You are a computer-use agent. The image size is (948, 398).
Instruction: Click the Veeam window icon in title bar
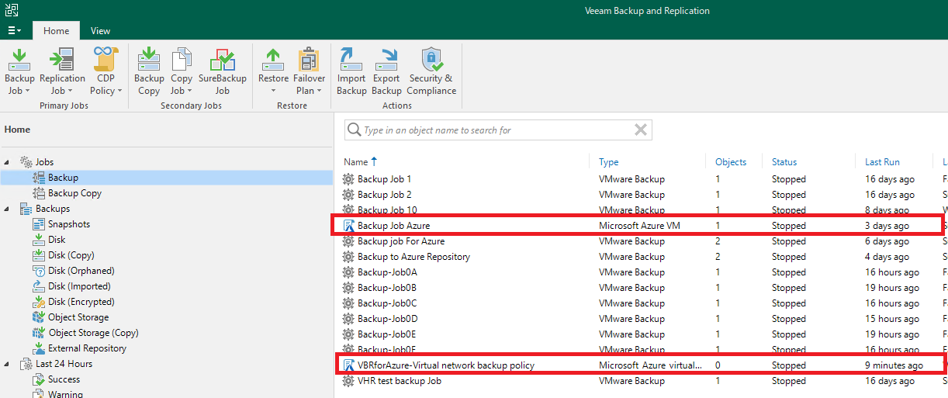(x=10, y=10)
